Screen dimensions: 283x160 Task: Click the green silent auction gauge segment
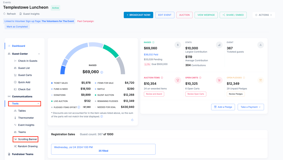pos(111,51)
